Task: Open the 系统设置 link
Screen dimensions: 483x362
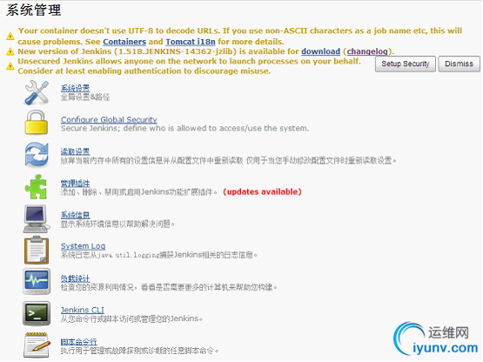Action: point(75,88)
